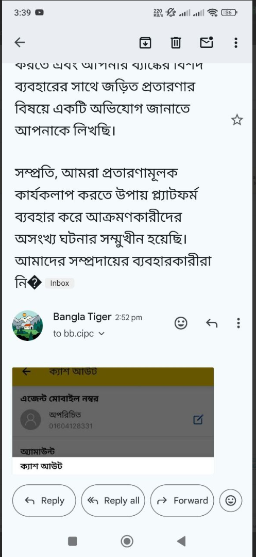Image resolution: width=256 pixels, height=557 pixels.
Task: Tap Android recent apps square button
Action: (73, 541)
